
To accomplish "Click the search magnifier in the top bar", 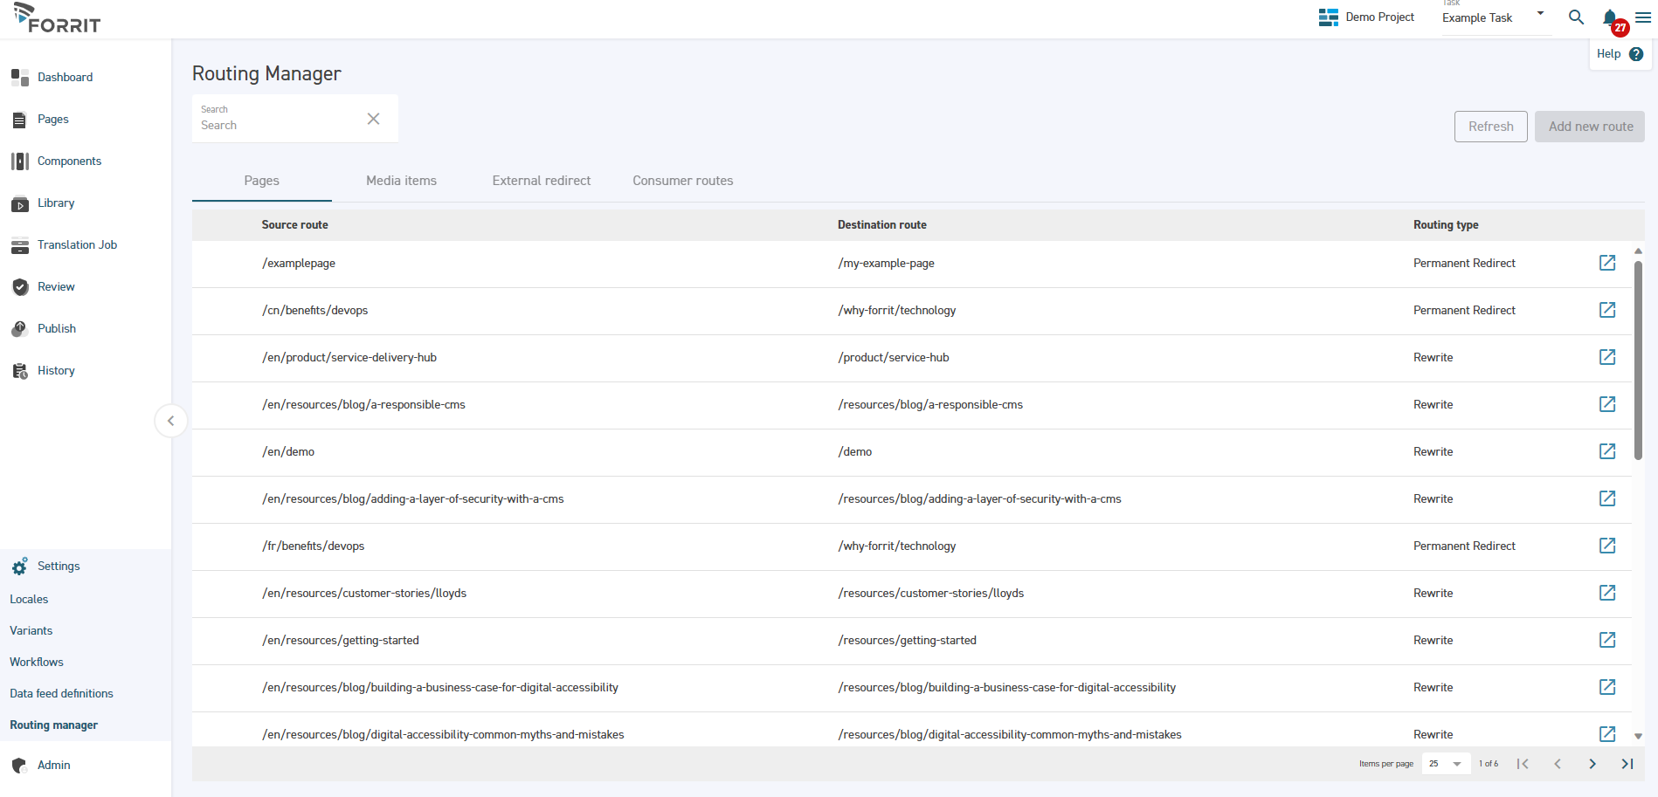I will 1576,17.
